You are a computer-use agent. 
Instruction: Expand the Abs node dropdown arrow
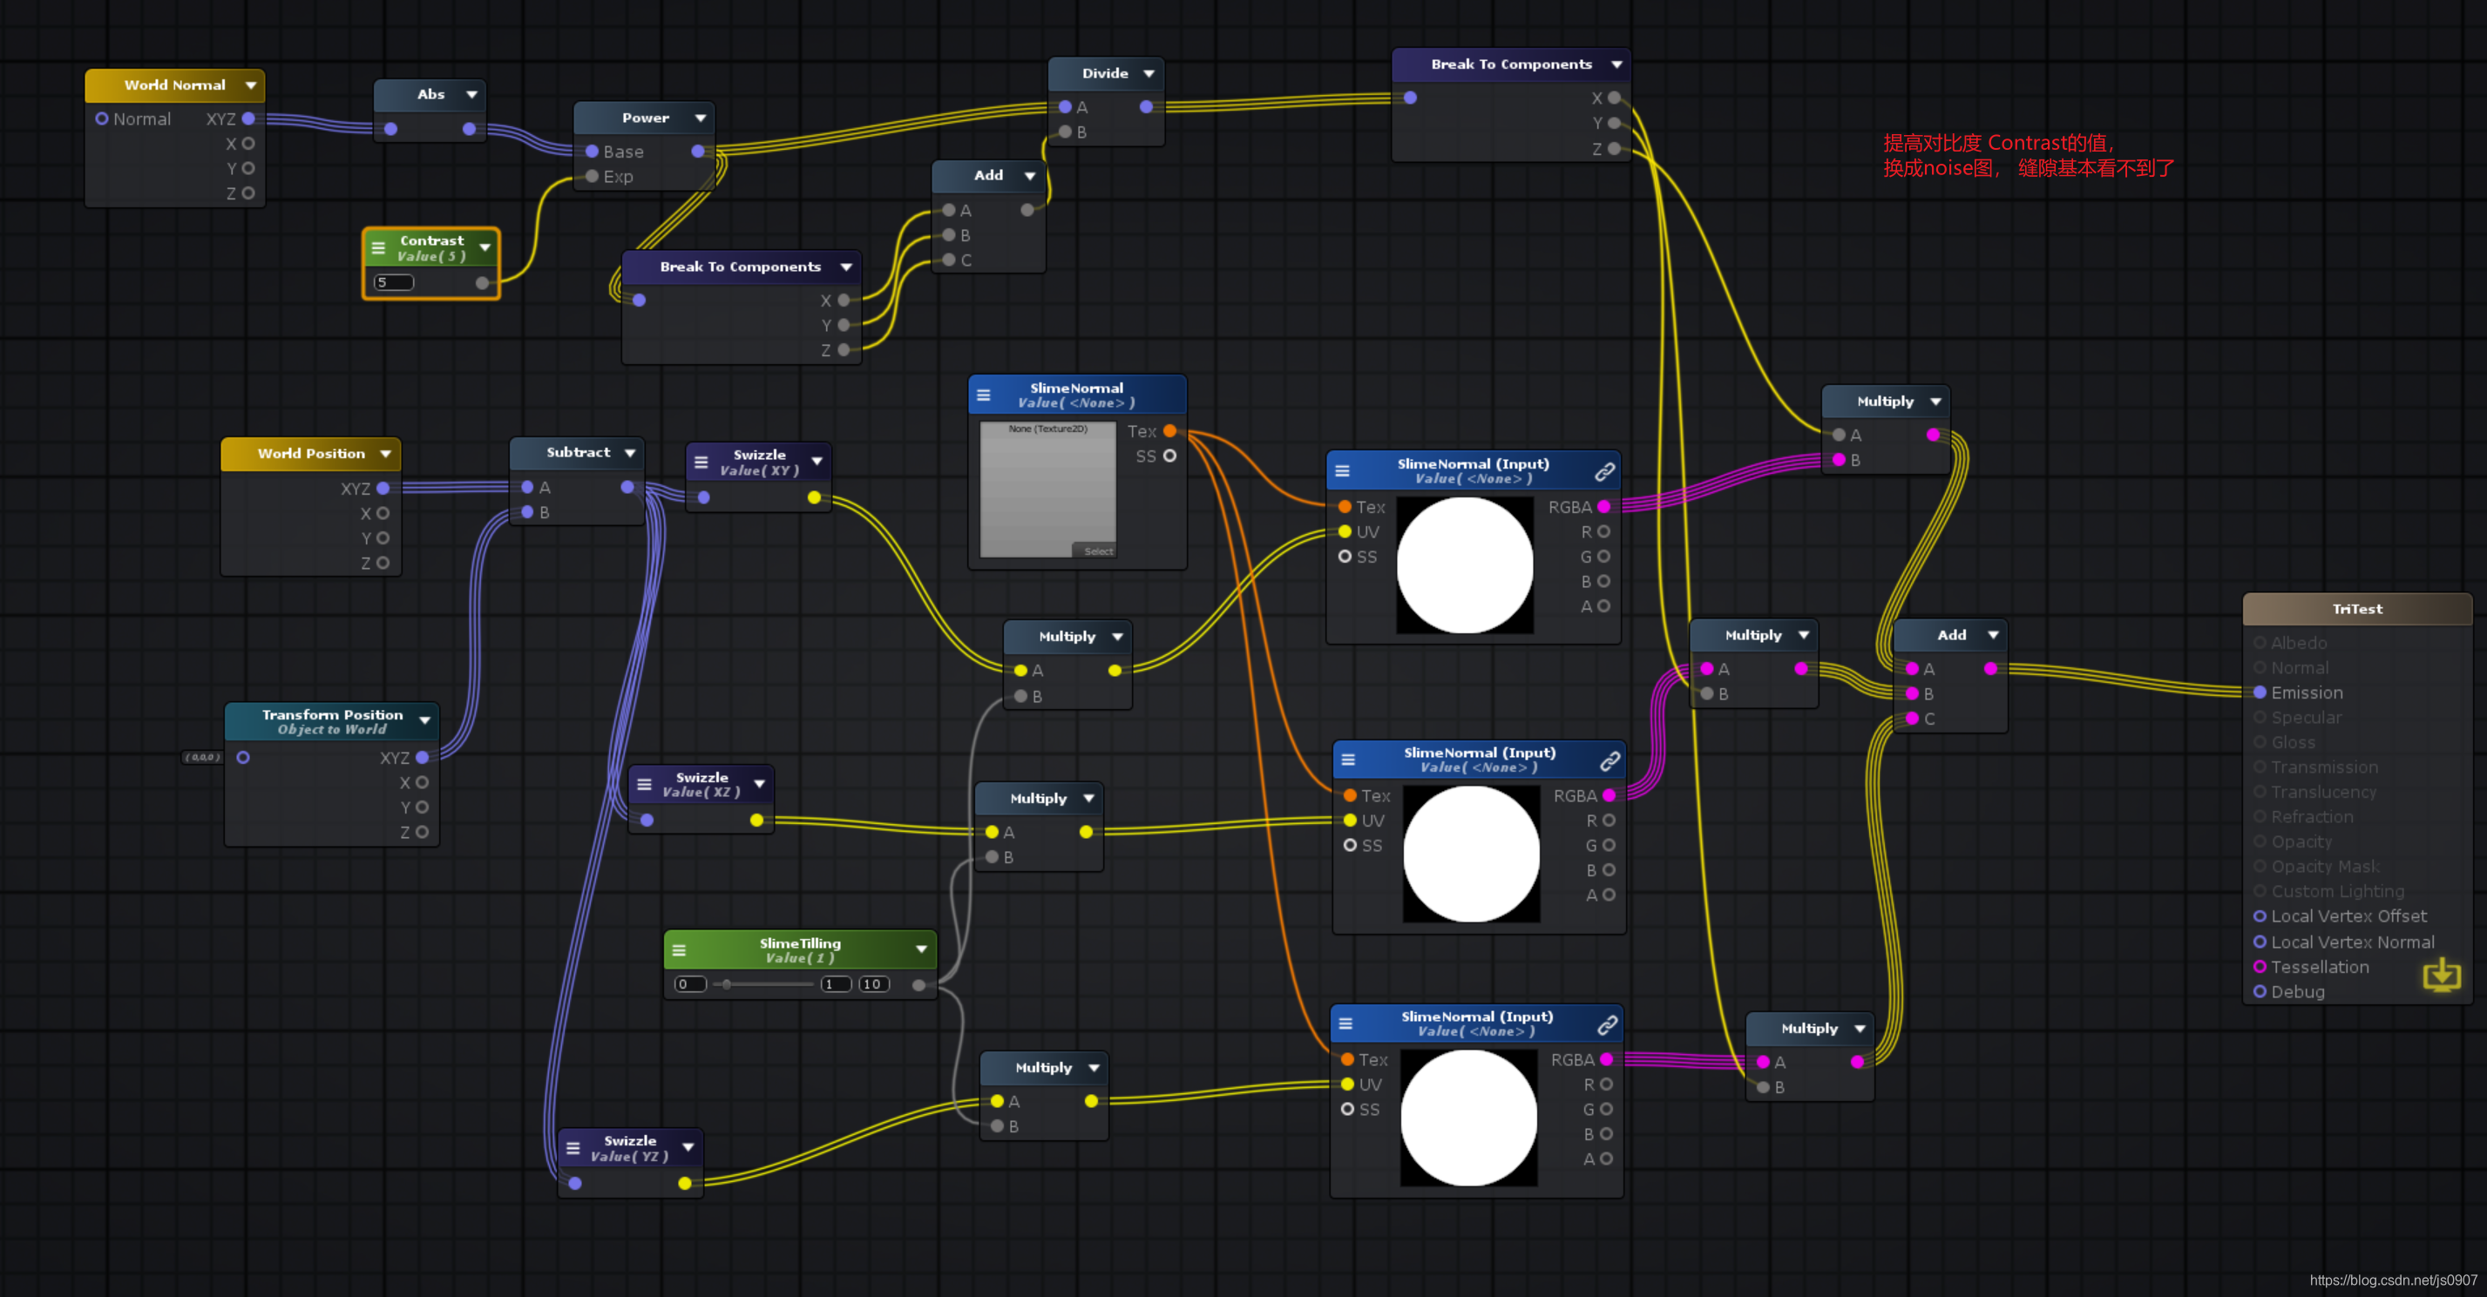tap(471, 95)
